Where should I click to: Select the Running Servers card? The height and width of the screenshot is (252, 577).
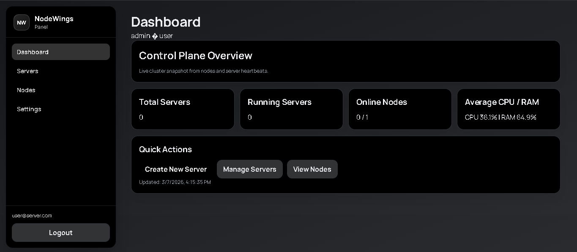pos(291,109)
